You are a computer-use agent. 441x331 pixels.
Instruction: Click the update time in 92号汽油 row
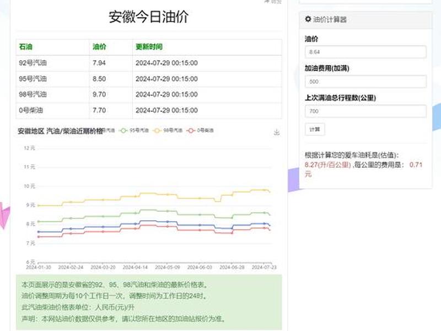[x=166, y=63]
